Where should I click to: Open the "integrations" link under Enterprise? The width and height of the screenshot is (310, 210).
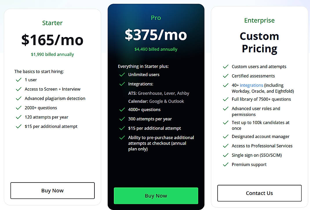coord(251,85)
